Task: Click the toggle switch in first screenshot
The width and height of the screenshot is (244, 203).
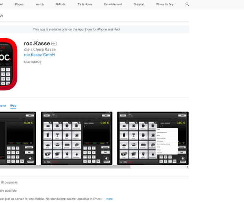Action: click(30, 158)
